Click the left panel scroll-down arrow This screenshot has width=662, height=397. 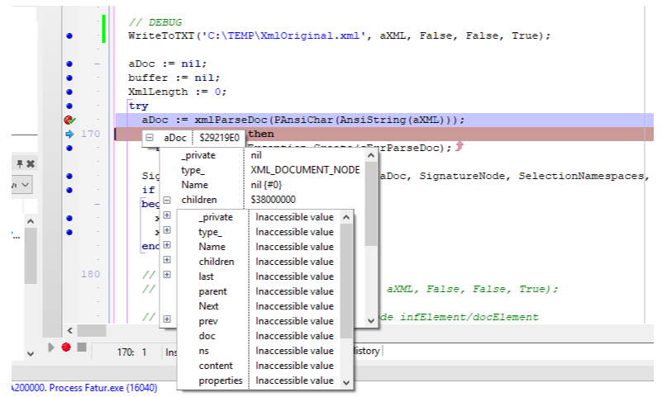[x=31, y=353]
